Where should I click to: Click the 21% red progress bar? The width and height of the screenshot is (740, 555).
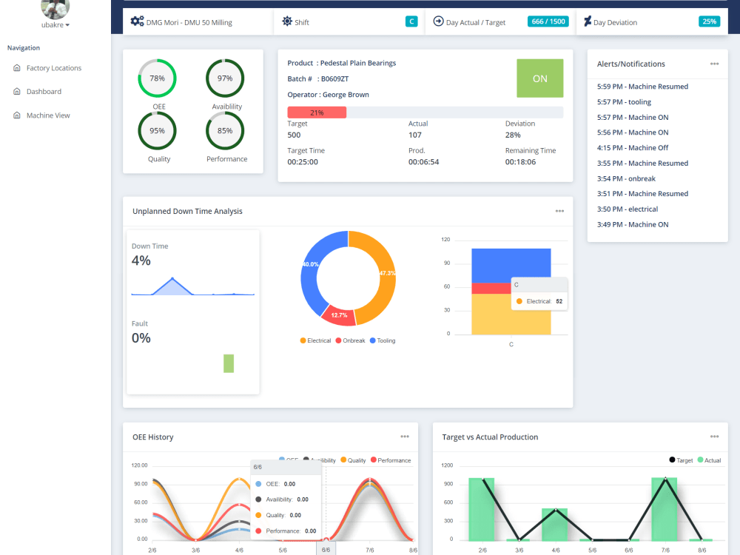coord(317,112)
